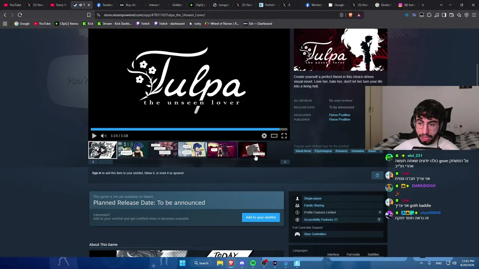Open the Wheel of Names bookmark
This screenshot has width=479, height=269.
click(x=222, y=24)
